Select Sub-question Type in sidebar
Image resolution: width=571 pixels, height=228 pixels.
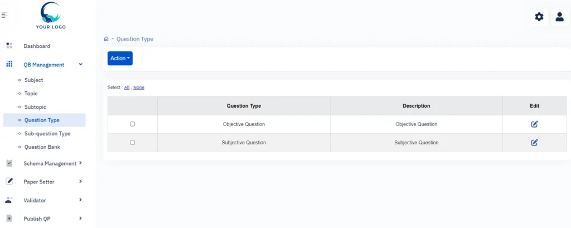(x=47, y=134)
